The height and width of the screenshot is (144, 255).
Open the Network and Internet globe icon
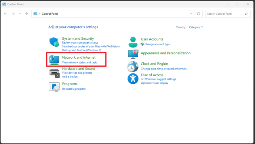(54, 60)
